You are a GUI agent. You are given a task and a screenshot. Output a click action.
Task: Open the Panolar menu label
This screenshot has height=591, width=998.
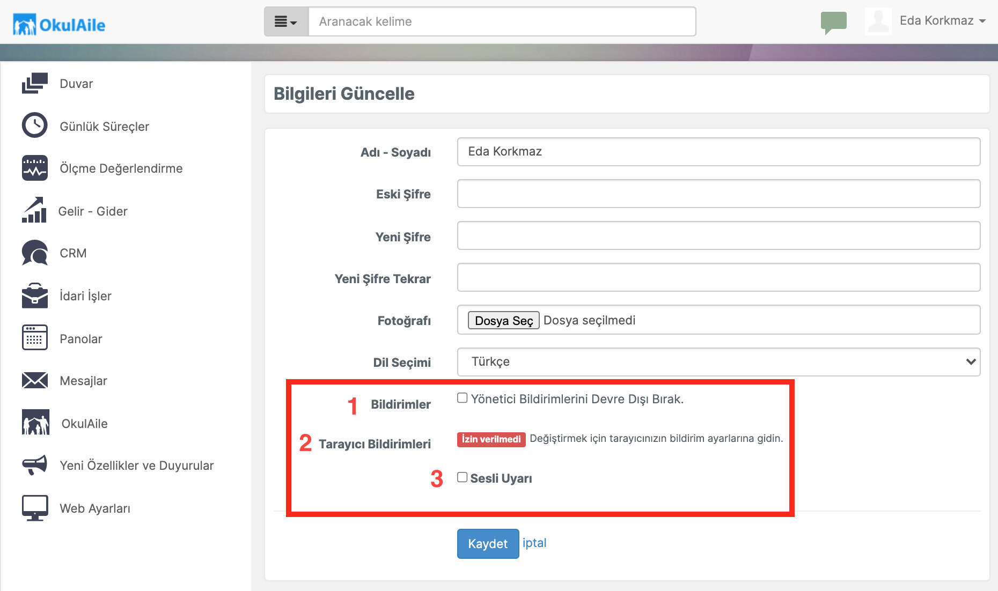pyautogui.click(x=81, y=339)
